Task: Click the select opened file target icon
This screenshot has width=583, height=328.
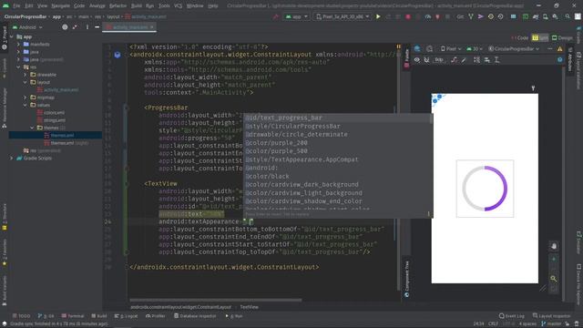Action: click(x=65, y=27)
